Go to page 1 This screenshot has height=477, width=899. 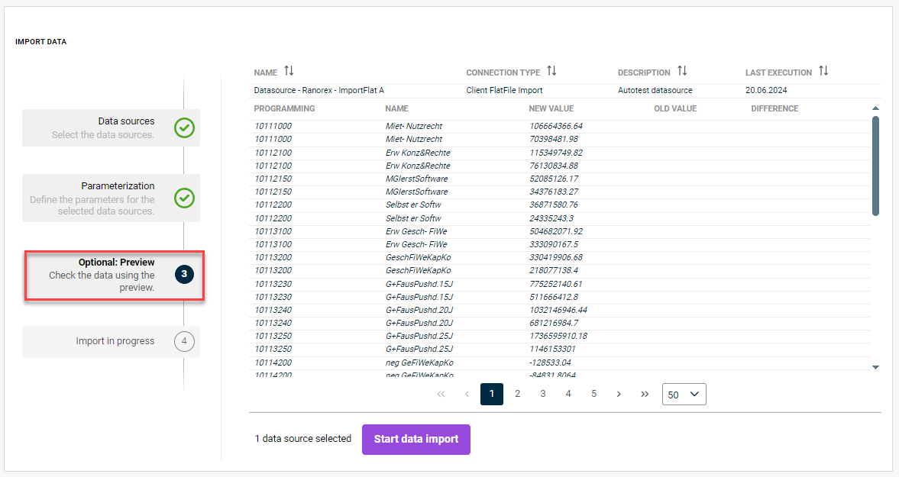[x=492, y=394]
